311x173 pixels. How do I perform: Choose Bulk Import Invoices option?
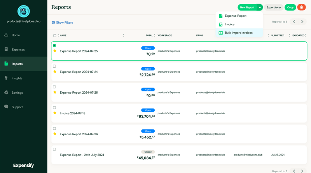click(x=239, y=33)
